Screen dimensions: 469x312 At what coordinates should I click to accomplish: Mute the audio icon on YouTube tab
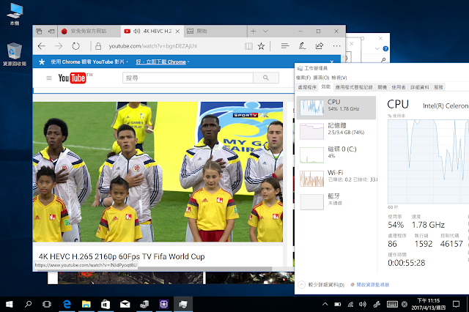coord(137,31)
